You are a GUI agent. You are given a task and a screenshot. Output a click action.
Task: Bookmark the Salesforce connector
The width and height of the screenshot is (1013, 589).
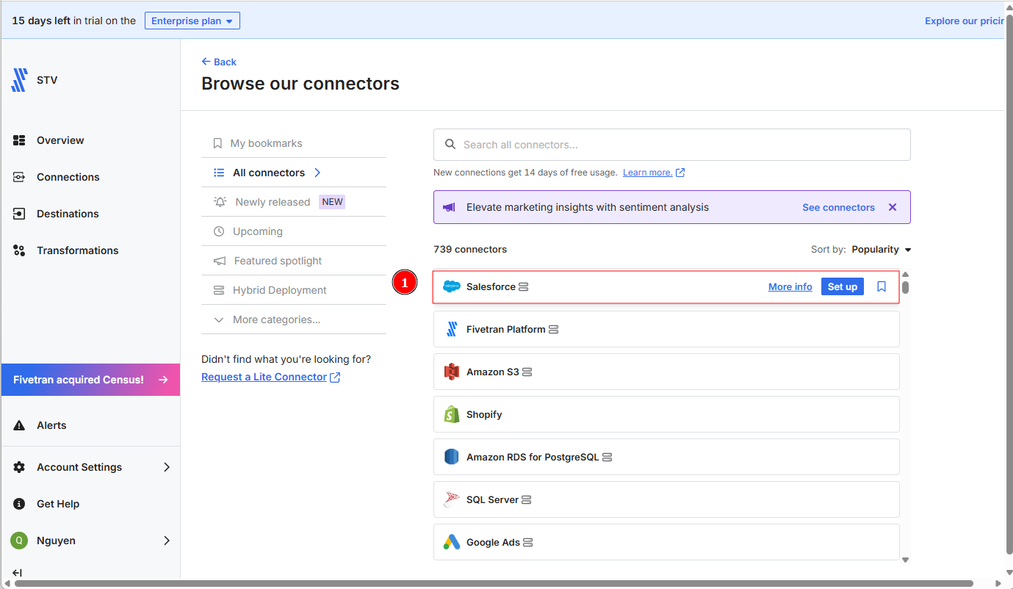pos(882,286)
